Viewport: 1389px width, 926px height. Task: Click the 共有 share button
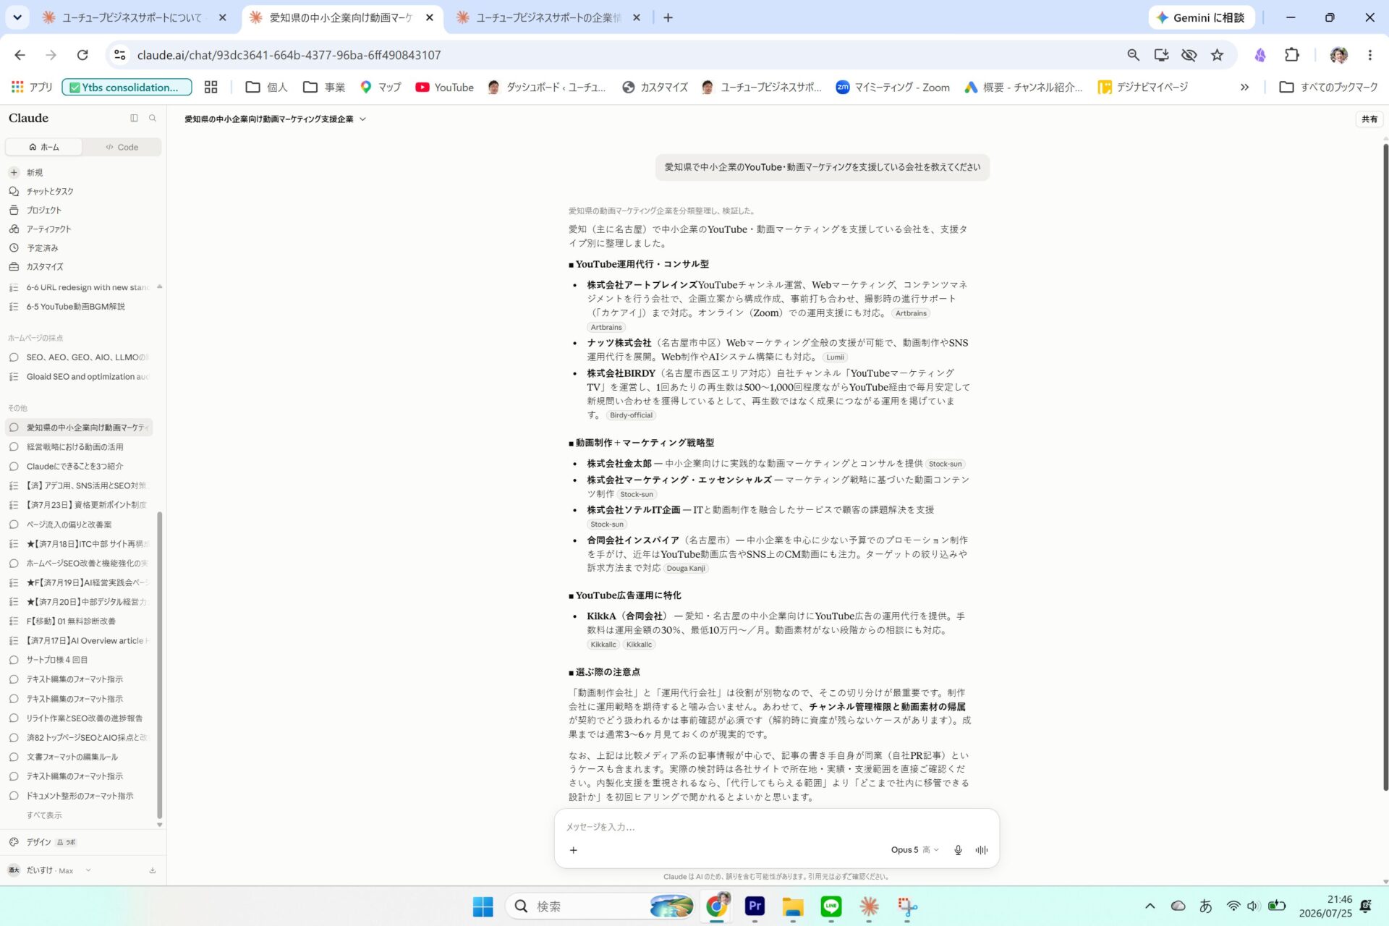point(1369,119)
